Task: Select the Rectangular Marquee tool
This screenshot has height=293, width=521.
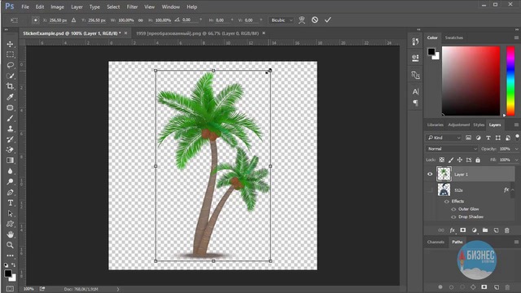Action: tap(10, 55)
